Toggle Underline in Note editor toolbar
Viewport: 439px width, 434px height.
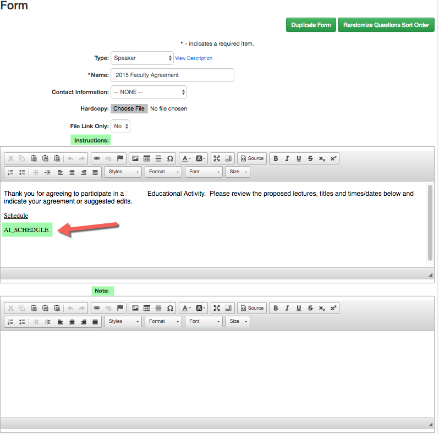click(x=299, y=308)
